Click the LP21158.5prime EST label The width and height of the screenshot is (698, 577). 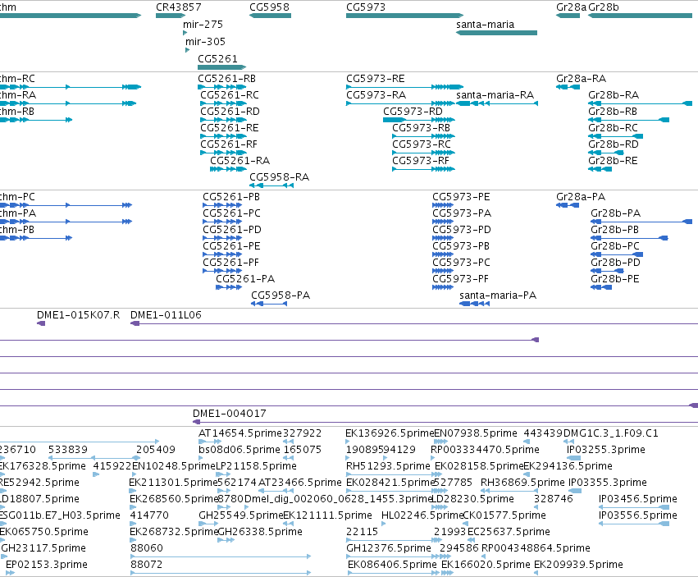coord(257,466)
